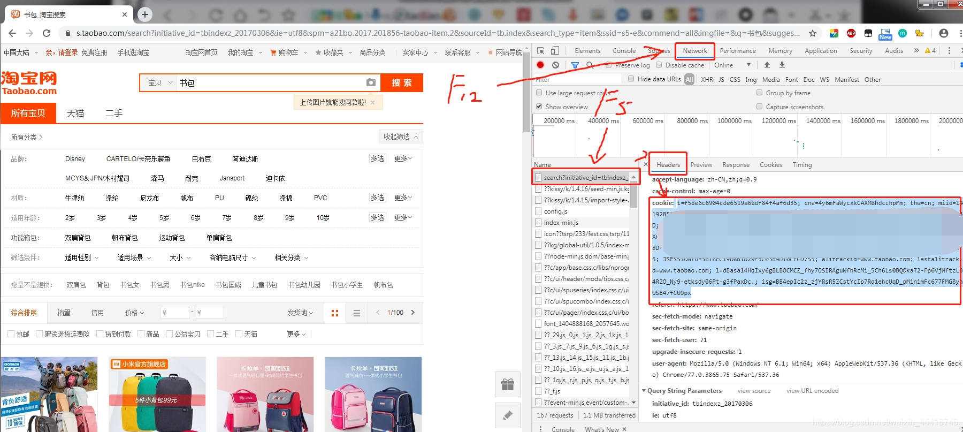Image resolution: width=963 pixels, height=432 pixels.
Task: Click the DevTools inspect element icon
Action: [541, 51]
